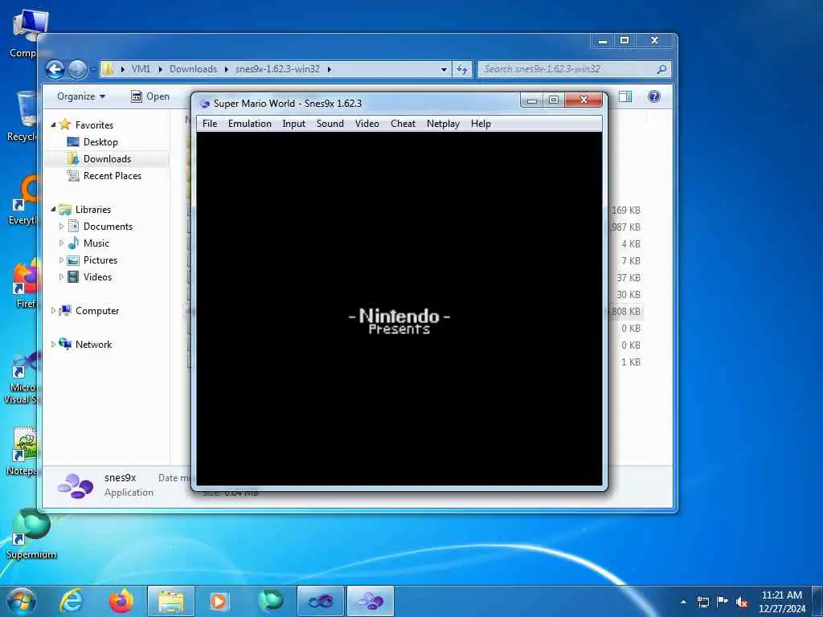Viewport: 823px width, 617px height.
Task: Click the 37 KB file size cell
Action: [629, 277]
